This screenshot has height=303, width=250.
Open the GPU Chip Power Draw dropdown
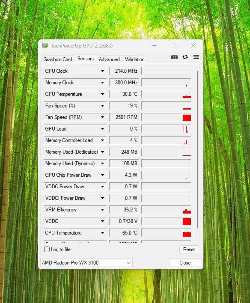click(x=102, y=175)
